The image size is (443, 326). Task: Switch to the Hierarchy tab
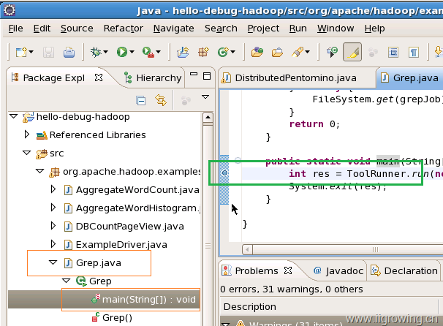[x=153, y=77]
